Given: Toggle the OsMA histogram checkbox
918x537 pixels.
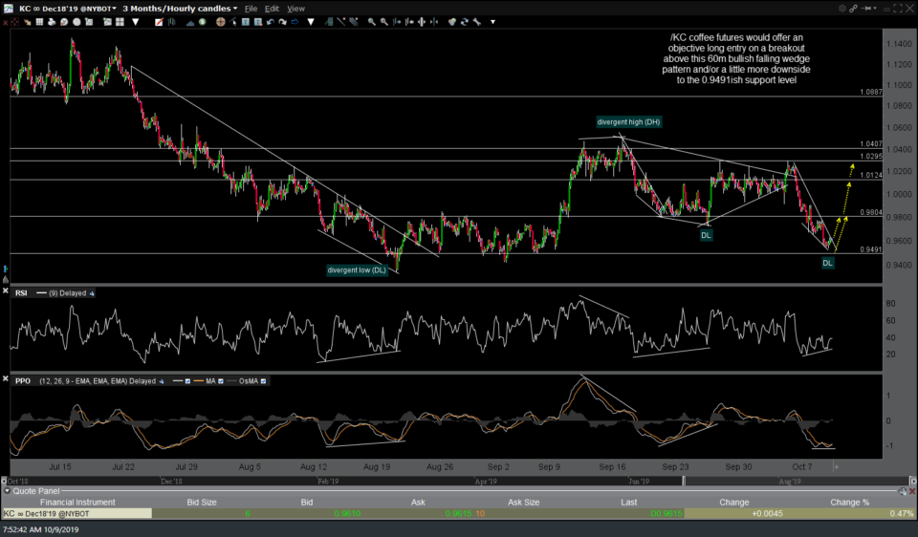Looking at the screenshot, I should coord(263,381).
